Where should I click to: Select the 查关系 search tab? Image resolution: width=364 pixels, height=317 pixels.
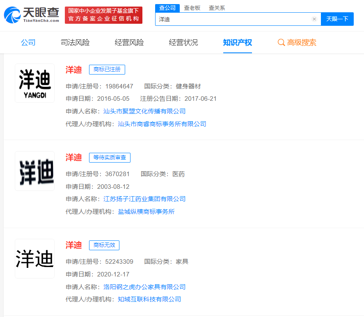[x=217, y=8]
